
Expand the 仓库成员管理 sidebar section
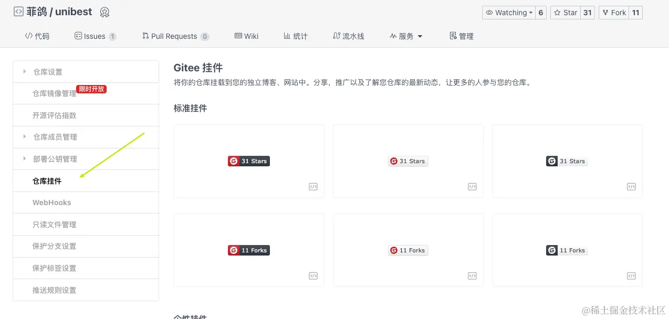pyautogui.click(x=86, y=137)
